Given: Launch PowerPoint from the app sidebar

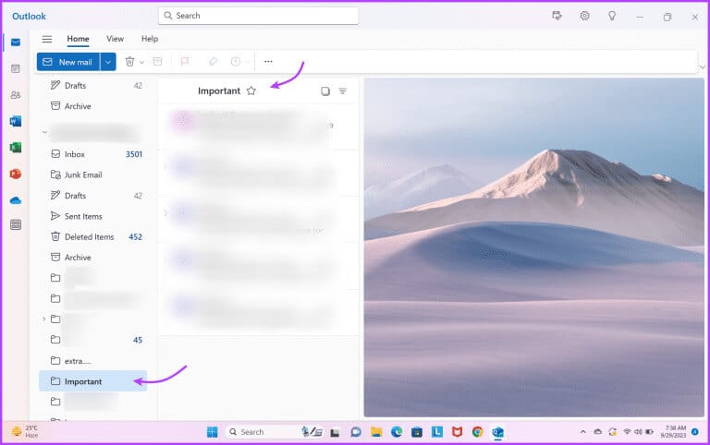Looking at the screenshot, I should [16, 174].
